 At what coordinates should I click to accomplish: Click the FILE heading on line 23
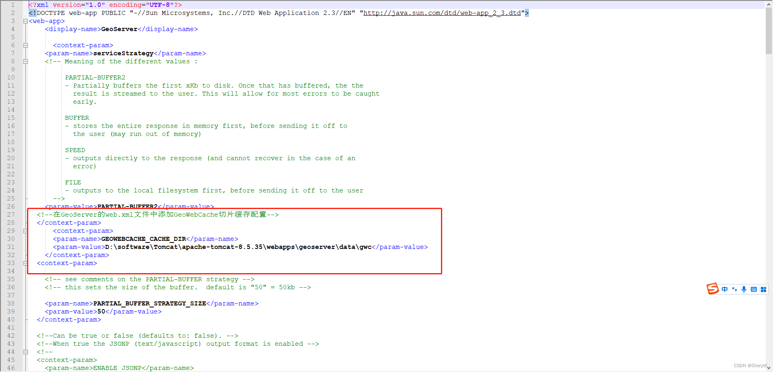pyautogui.click(x=73, y=182)
